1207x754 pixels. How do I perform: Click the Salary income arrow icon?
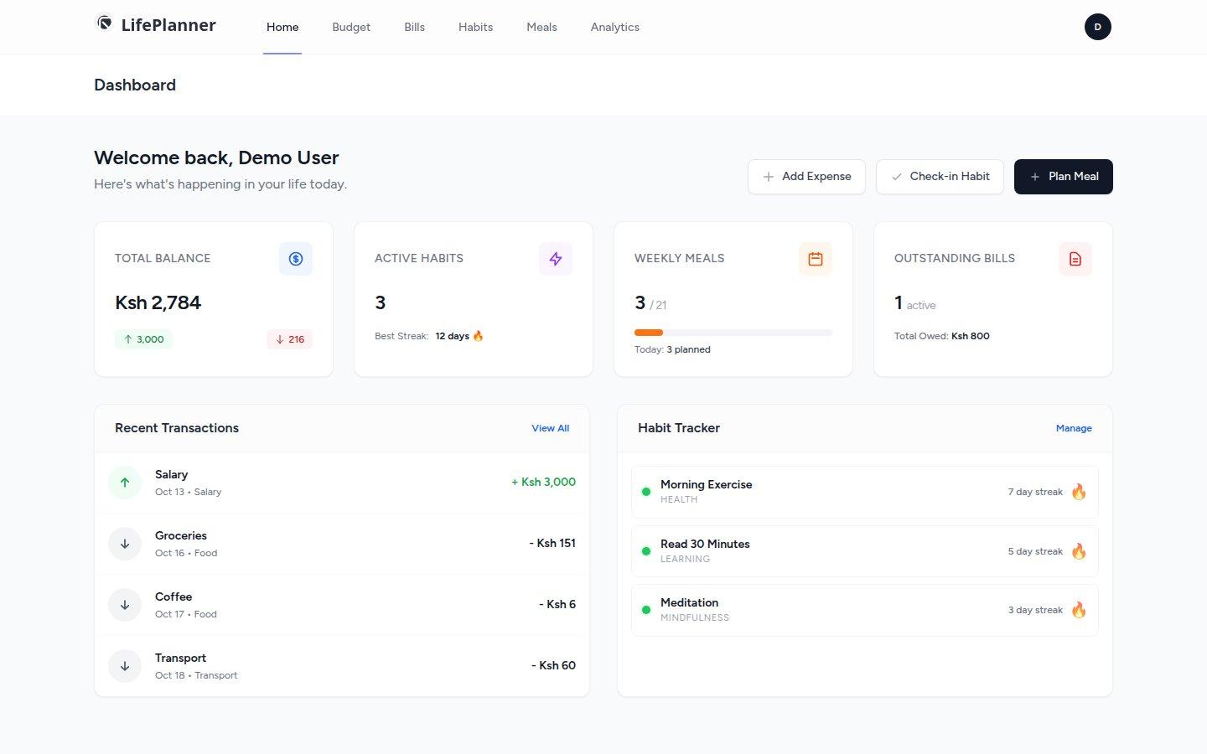(125, 483)
